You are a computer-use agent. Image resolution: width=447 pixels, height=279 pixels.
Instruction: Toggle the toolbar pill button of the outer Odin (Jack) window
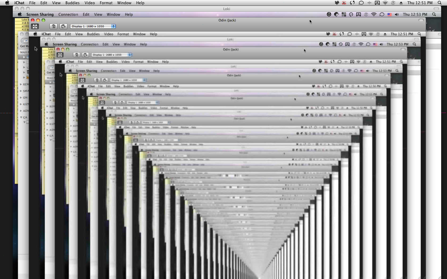point(421,20)
